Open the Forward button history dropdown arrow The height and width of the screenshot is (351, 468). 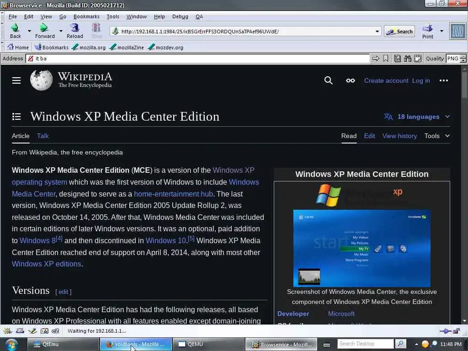click(x=61, y=31)
